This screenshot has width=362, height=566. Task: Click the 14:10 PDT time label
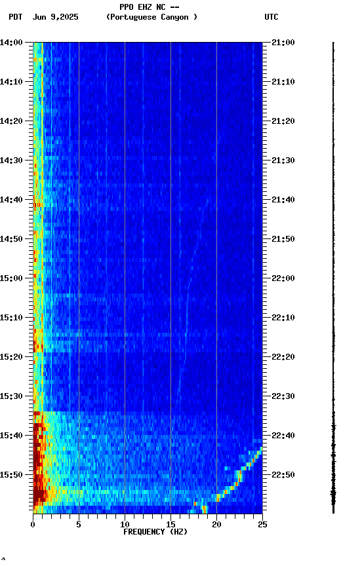tap(11, 82)
